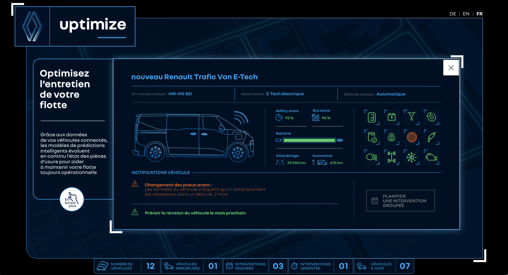The height and width of the screenshot is (275, 508).
Task: Select the air filter icon
Action: (x=392, y=137)
